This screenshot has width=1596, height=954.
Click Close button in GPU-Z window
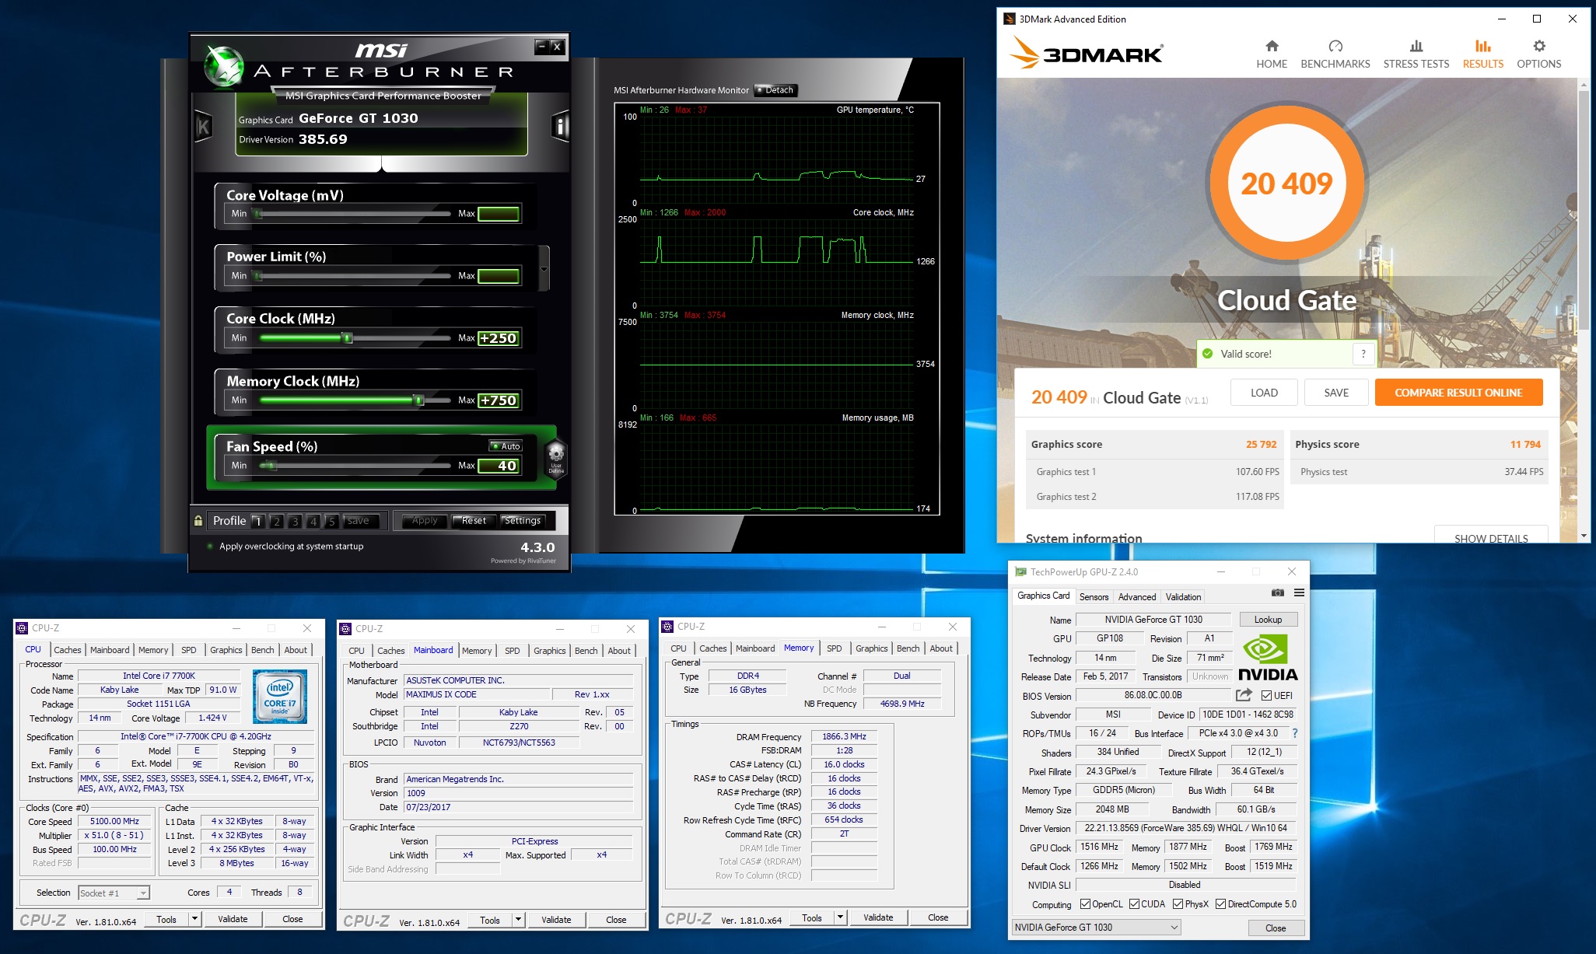click(1275, 928)
